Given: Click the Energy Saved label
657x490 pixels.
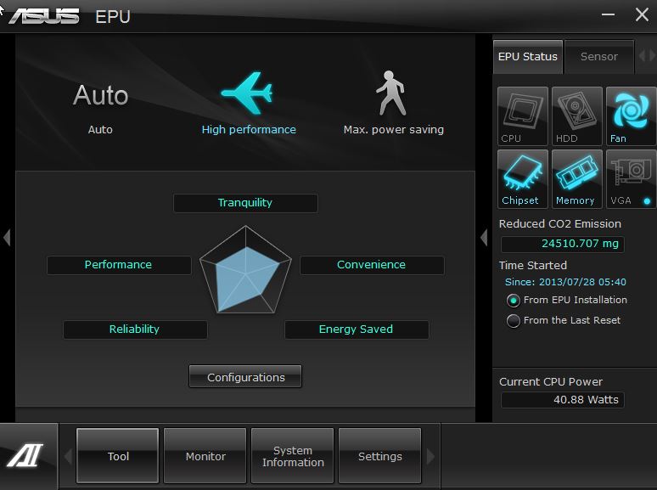Looking at the screenshot, I should [357, 329].
